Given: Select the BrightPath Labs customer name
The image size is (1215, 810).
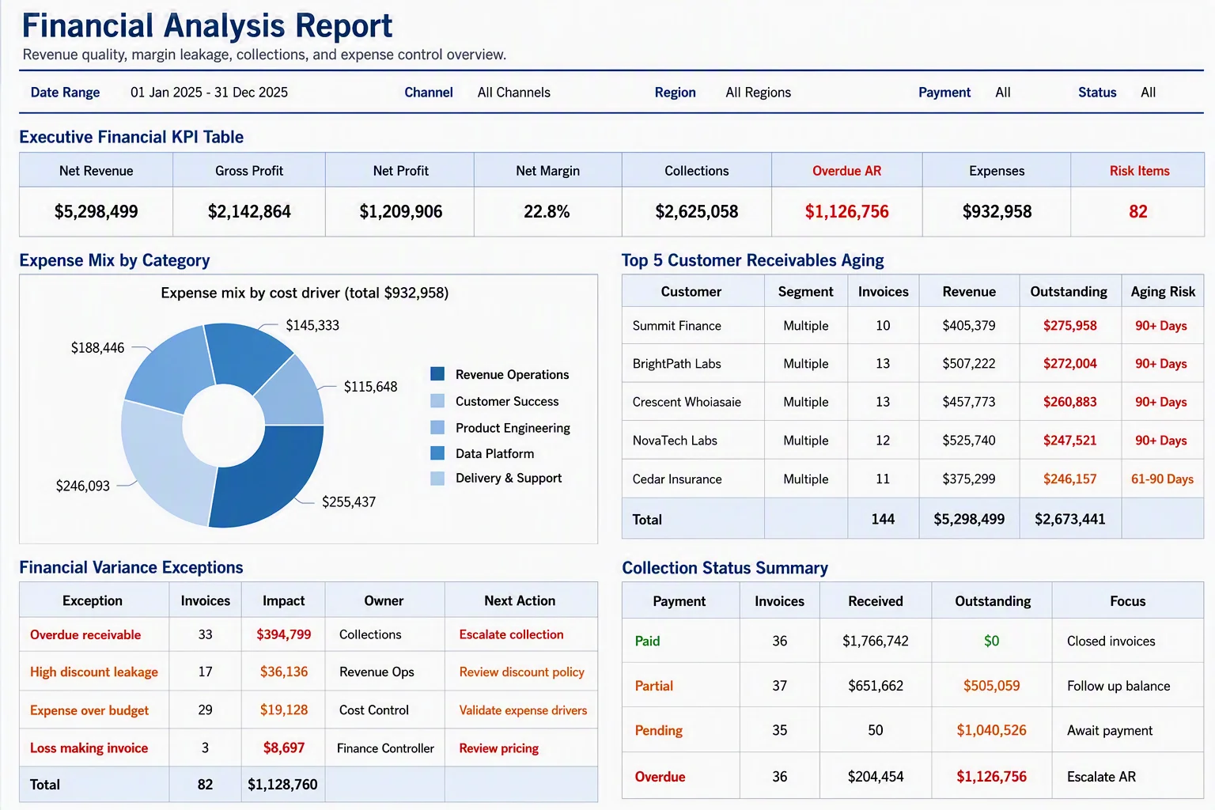Looking at the screenshot, I should [x=677, y=364].
